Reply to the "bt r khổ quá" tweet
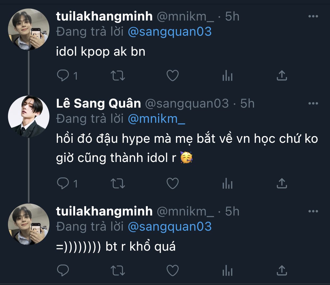Screen dimensions: 330x285 click(63, 271)
